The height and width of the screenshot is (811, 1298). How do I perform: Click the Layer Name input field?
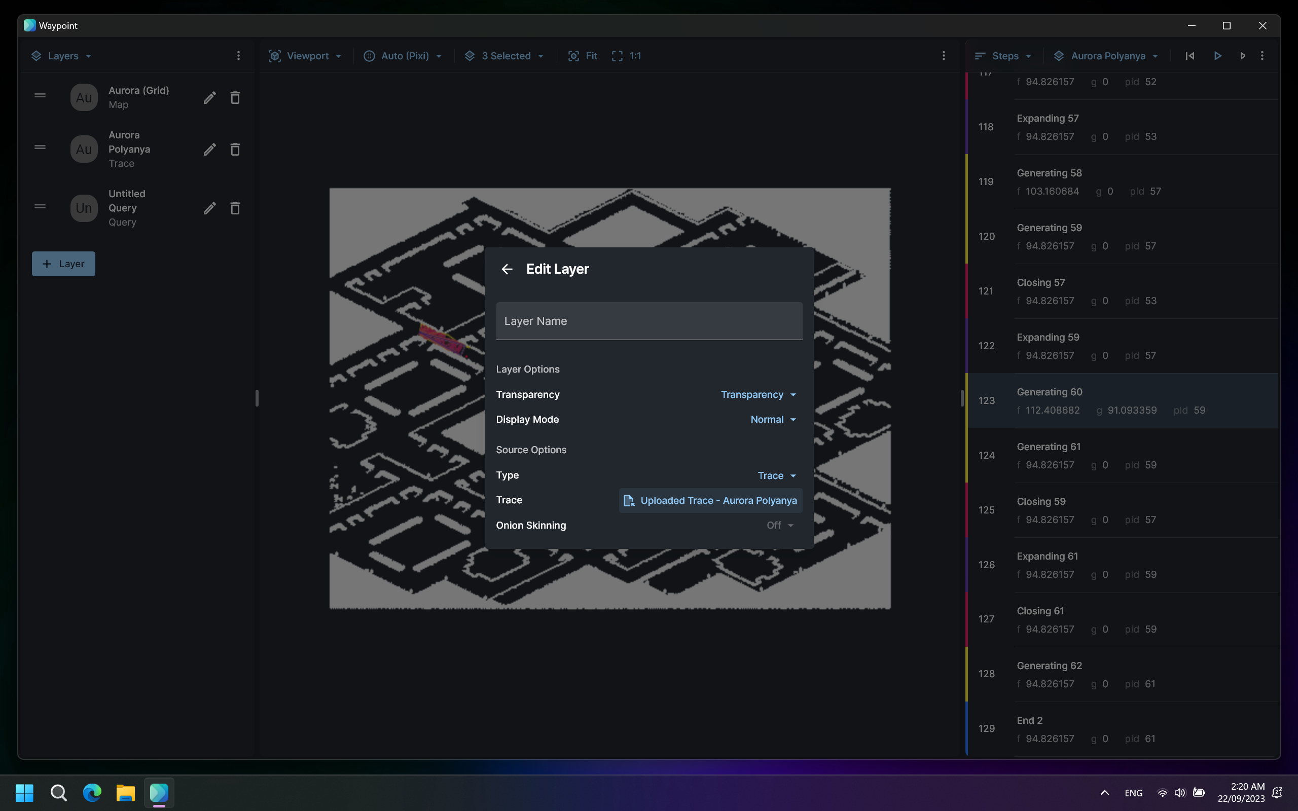click(649, 321)
